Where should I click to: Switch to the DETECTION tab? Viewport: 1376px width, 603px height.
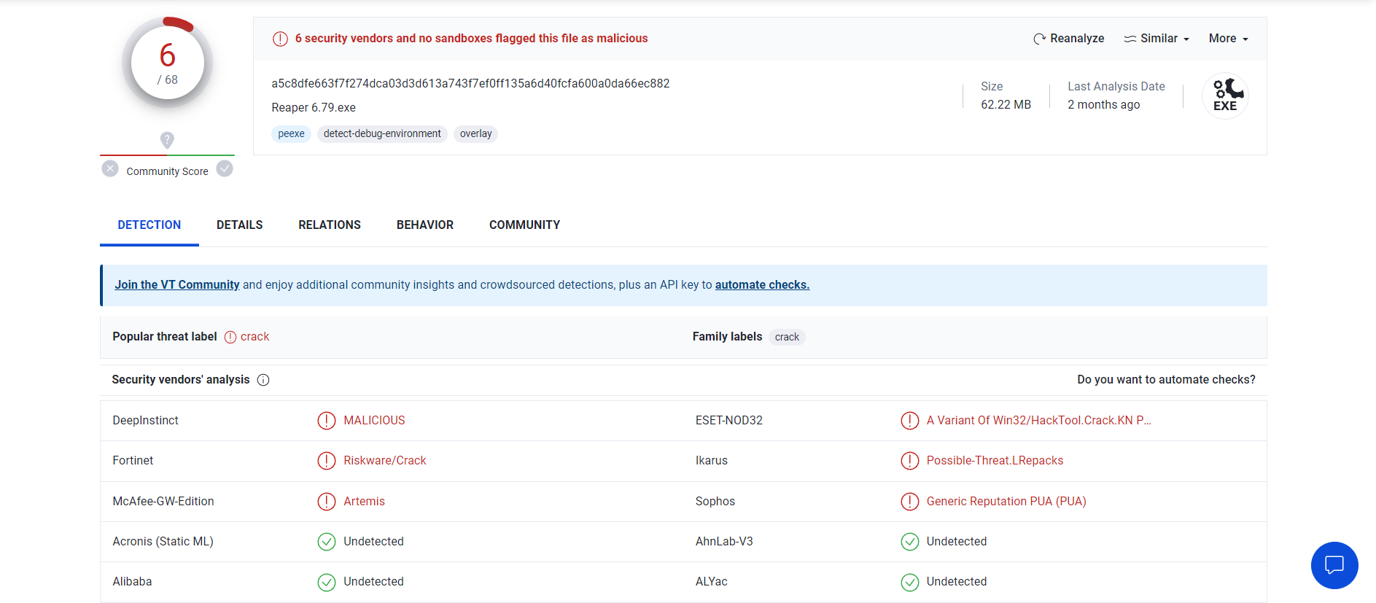(149, 225)
